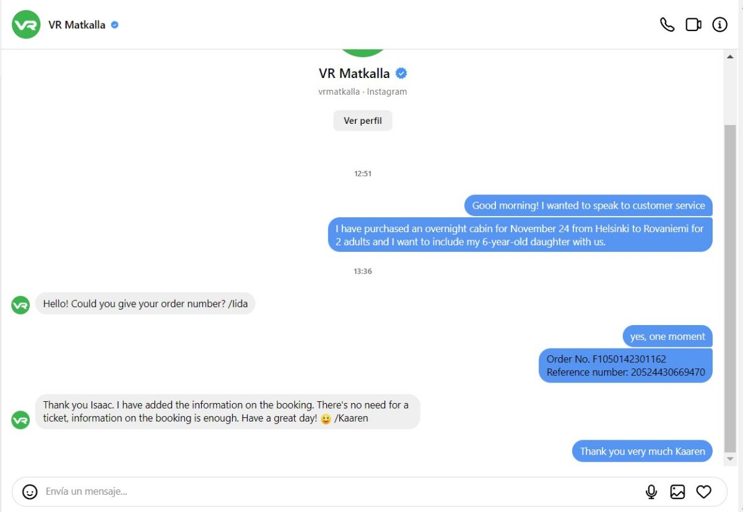
Task: Open the emoji picker
Action: (x=30, y=492)
